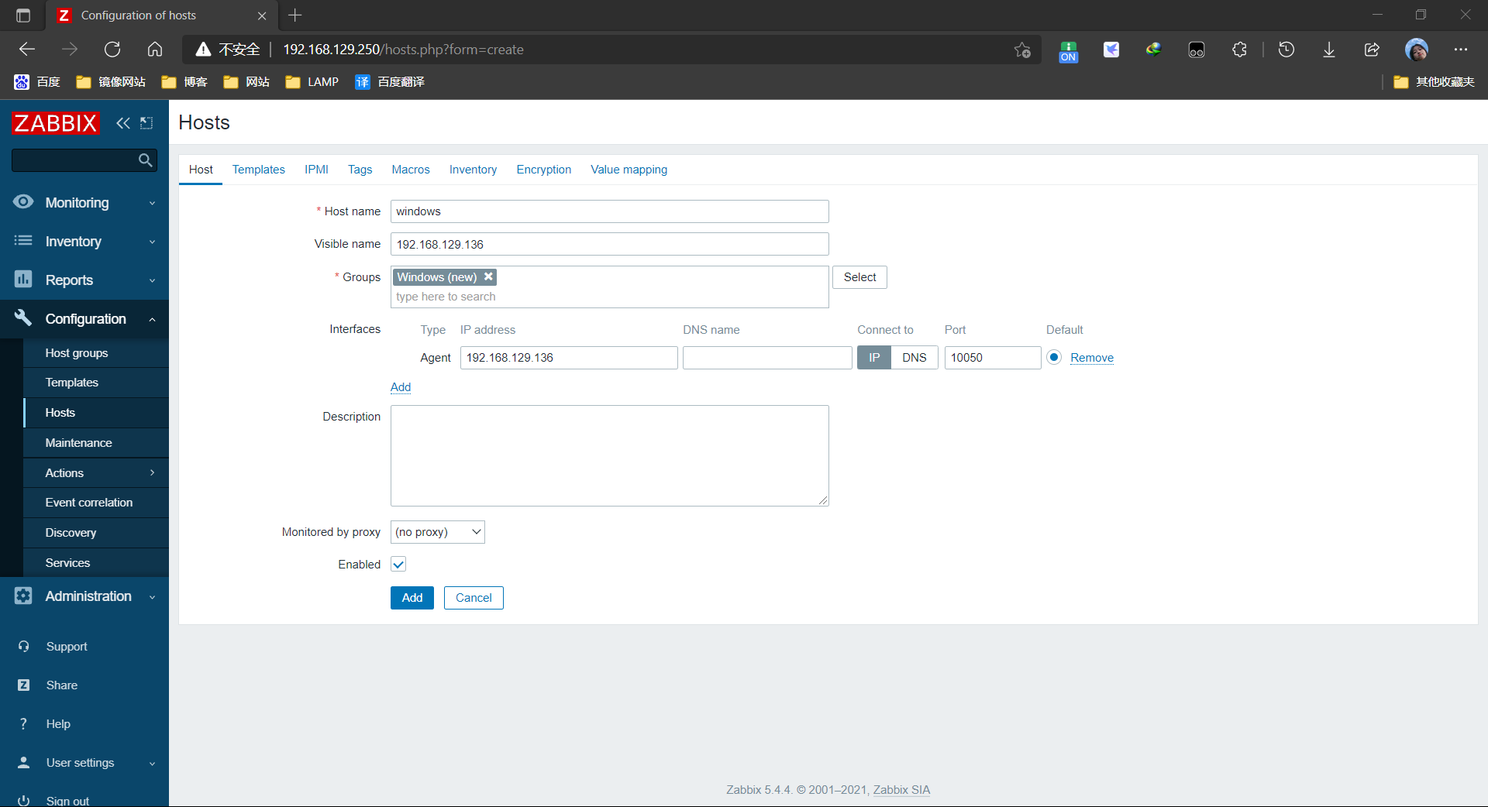Open the browser profile avatar
Screen dimensions: 1488x807
pos(1417,50)
